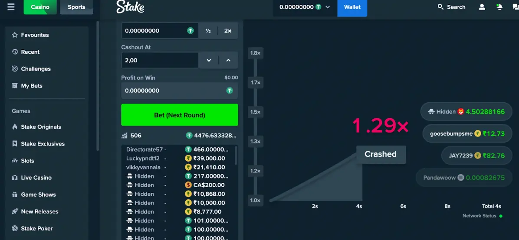The height and width of the screenshot is (240, 519).
Task: Click the Stake Originals flame icon
Action: (x=15, y=127)
